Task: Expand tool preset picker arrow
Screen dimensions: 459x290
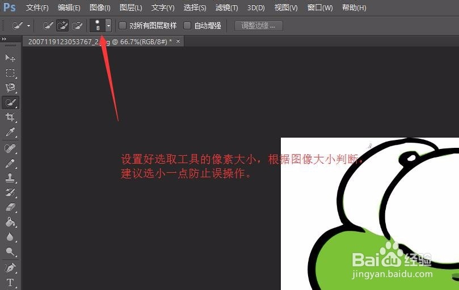Action: pos(28,25)
